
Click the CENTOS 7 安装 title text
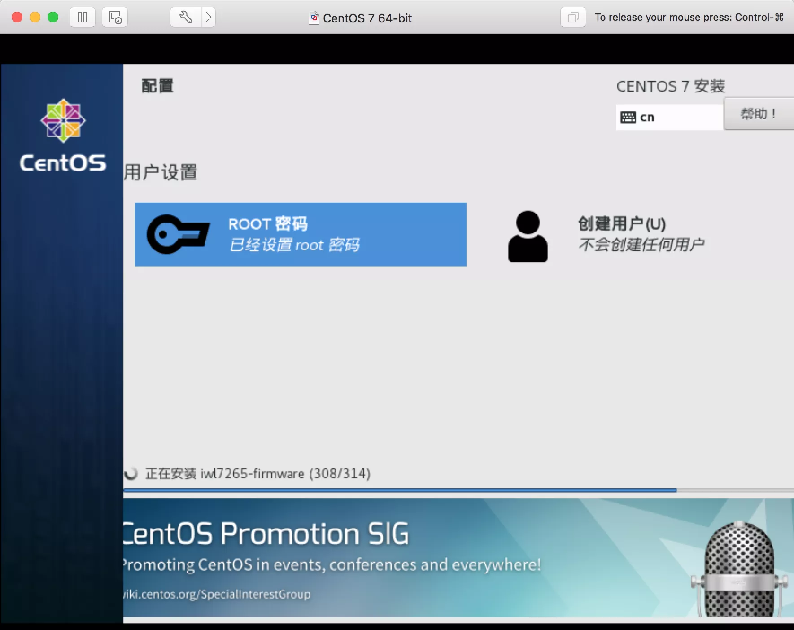pos(671,86)
